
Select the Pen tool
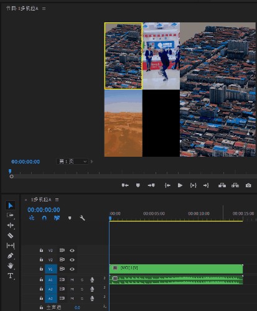10,256
